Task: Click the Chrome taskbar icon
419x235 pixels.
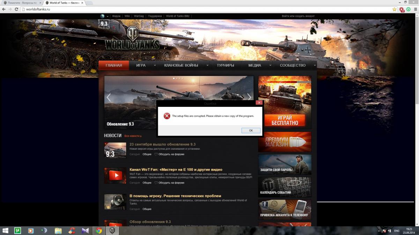Action: coord(99,230)
